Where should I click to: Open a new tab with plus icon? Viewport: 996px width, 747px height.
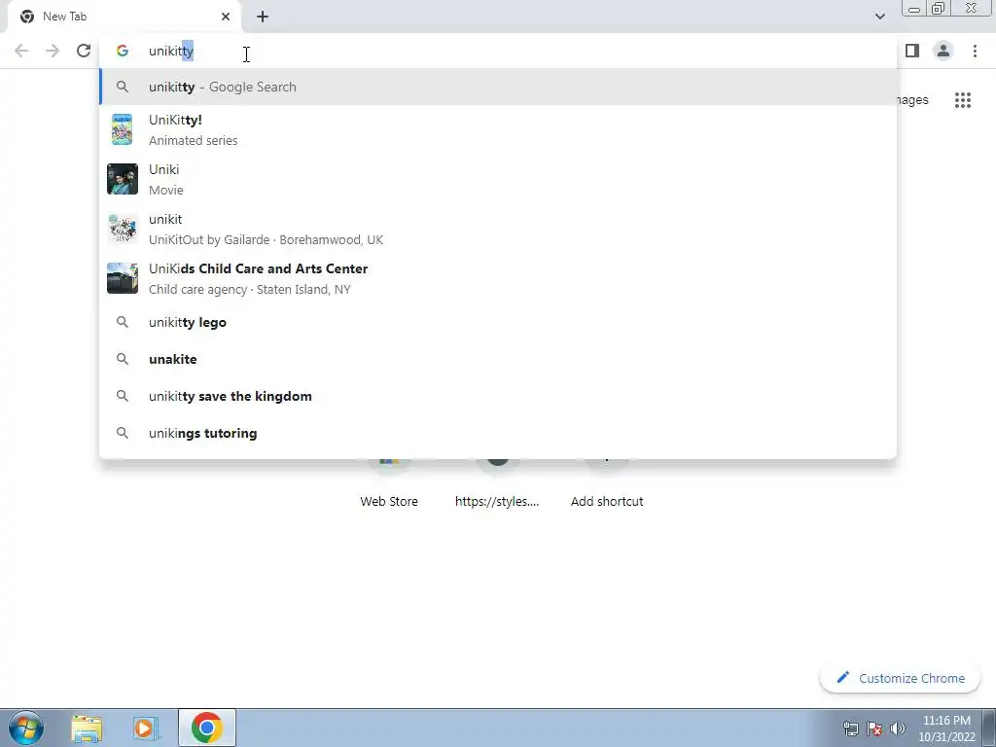(x=263, y=17)
